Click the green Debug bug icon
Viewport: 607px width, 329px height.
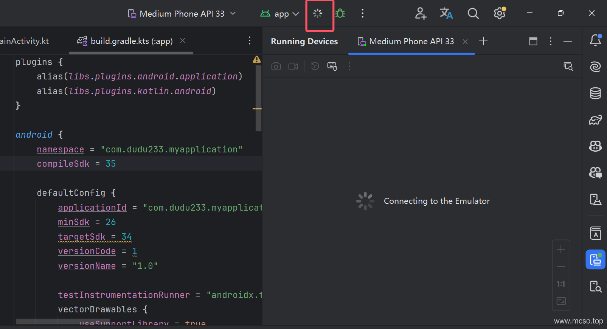[340, 14]
